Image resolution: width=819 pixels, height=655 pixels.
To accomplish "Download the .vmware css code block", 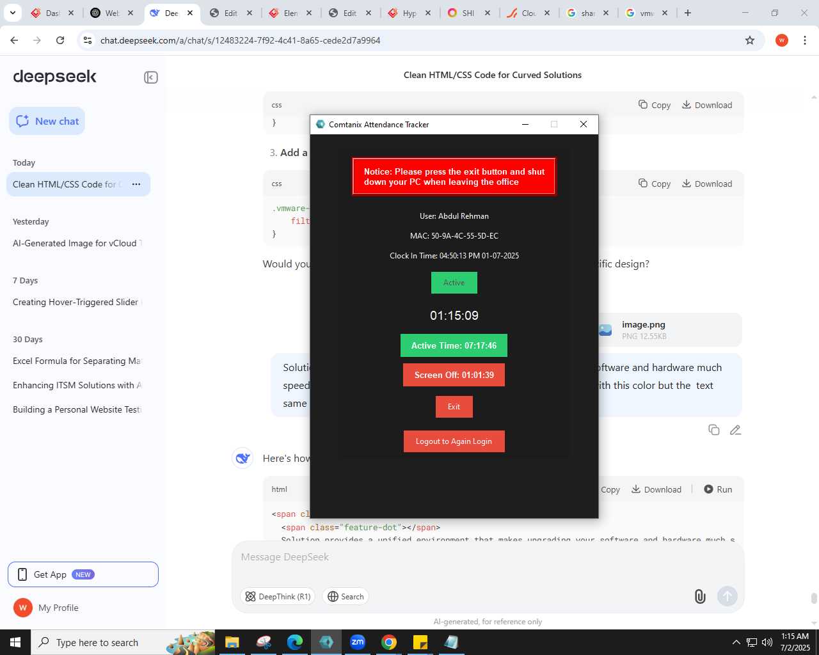I will pyautogui.click(x=707, y=184).
